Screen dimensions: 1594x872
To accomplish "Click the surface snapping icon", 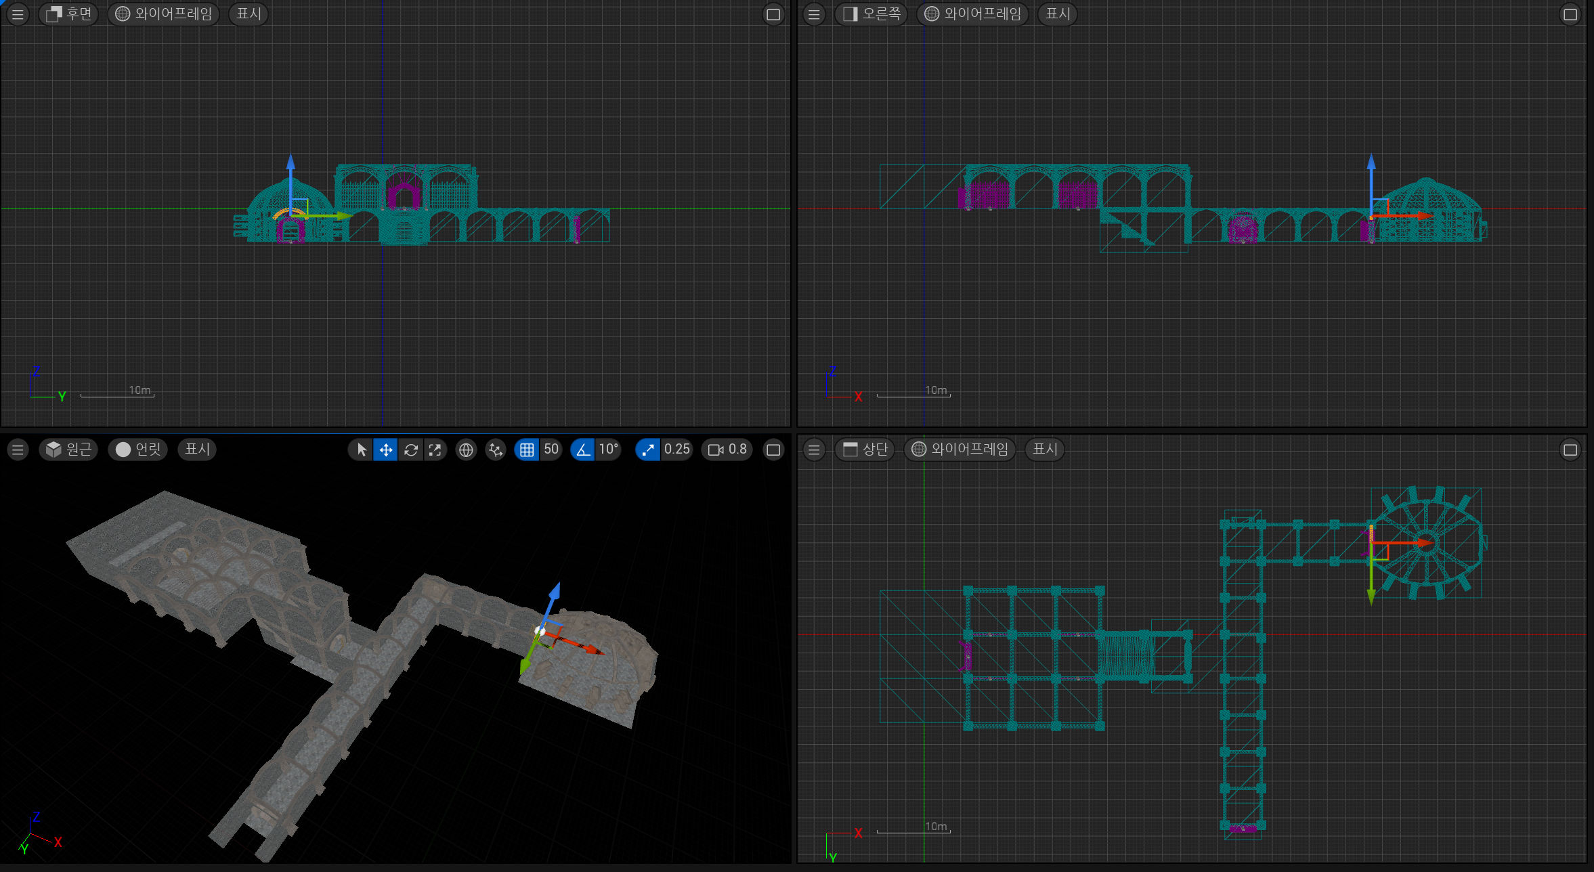I will [x=496, y=450].
